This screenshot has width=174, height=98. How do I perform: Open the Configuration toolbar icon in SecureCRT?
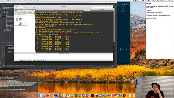29,8
